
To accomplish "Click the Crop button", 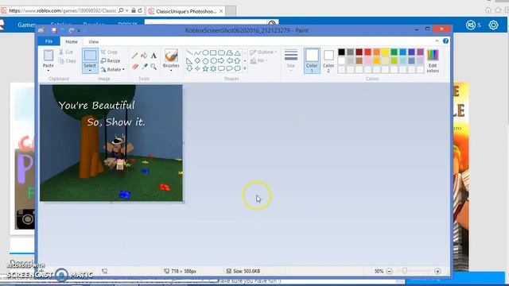I will 109,52.
